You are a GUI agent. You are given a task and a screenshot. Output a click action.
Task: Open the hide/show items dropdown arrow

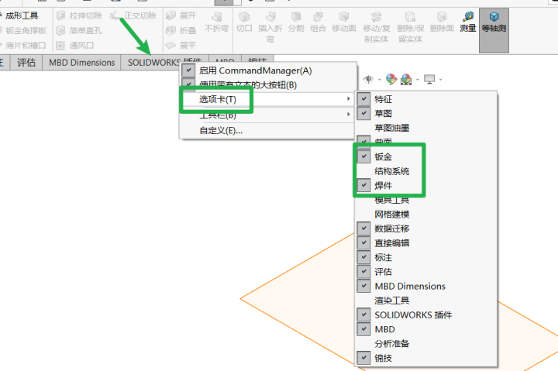tap(379, 80)
